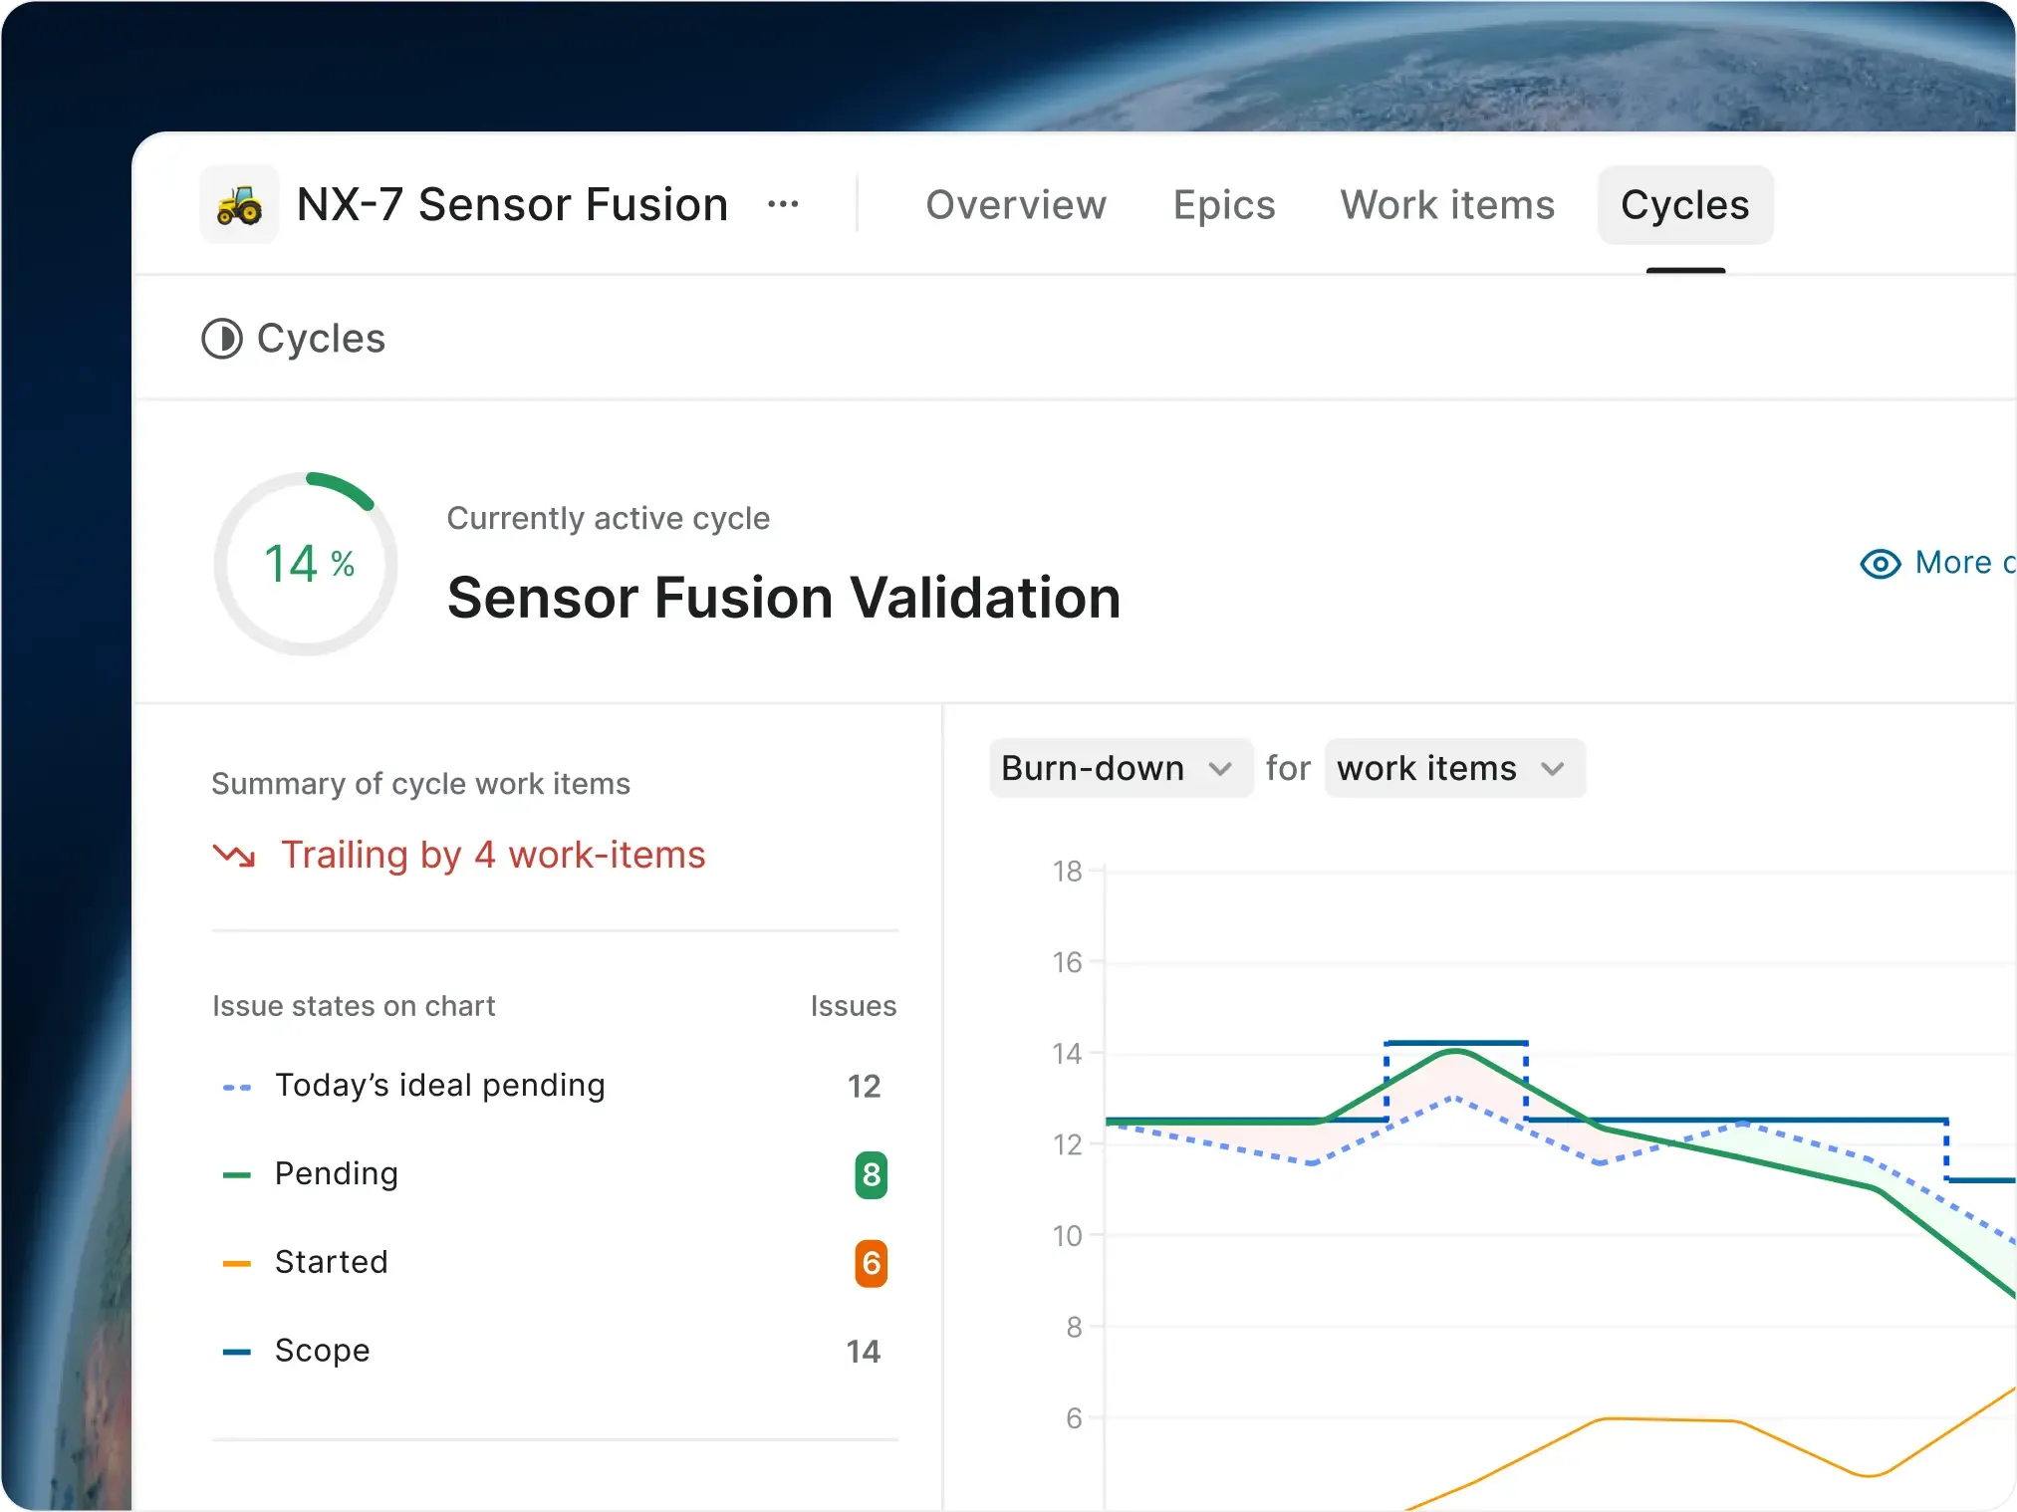Viewport: 2017px width, 1512px height.
Task: Open the work items estimate dropdown
Action: pos(1454,768)
